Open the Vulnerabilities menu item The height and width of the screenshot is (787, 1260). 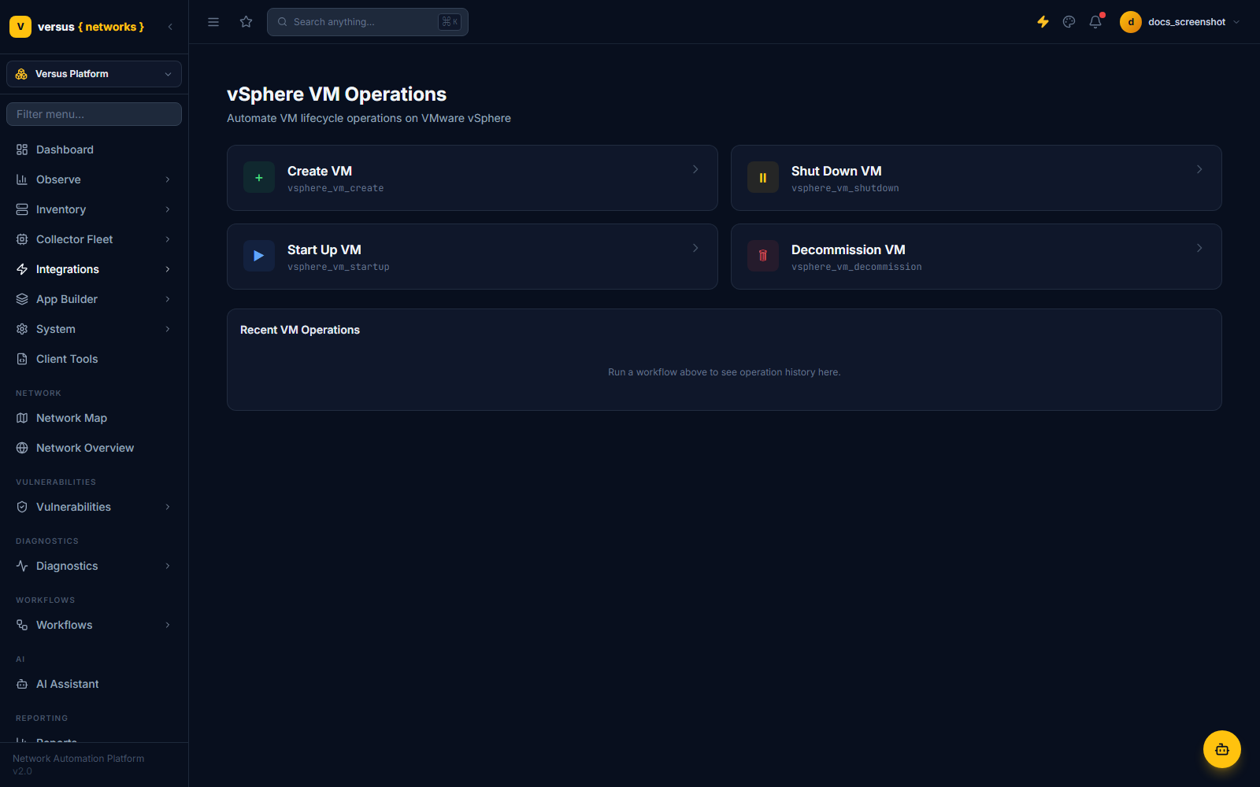click(x=94, y=507)
